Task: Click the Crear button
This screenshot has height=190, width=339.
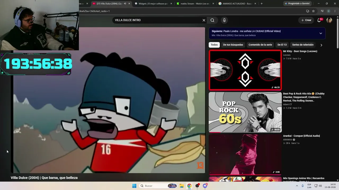Action: [x=306, y=20]
